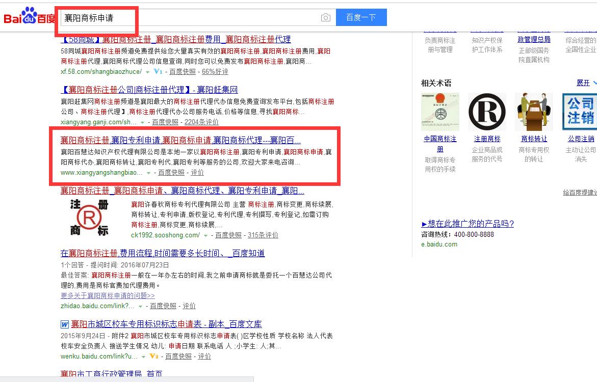Click the 给百度提建议 feedback link
The height and width of the screenshot is (382, 597).
(580, 193)
